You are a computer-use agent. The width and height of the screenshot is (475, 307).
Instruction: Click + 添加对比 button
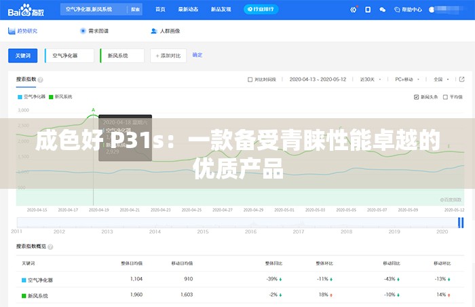168,56
